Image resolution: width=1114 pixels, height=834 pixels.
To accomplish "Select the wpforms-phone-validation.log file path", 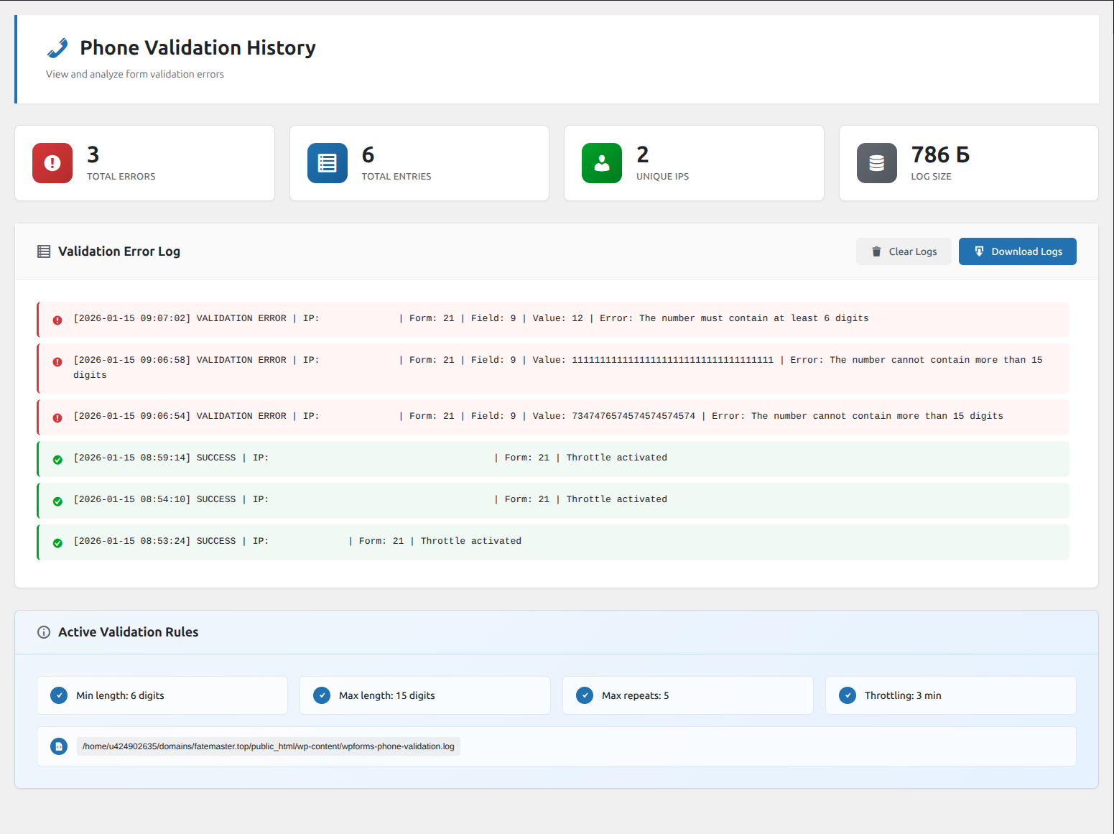I will click(x=269, y=746).
